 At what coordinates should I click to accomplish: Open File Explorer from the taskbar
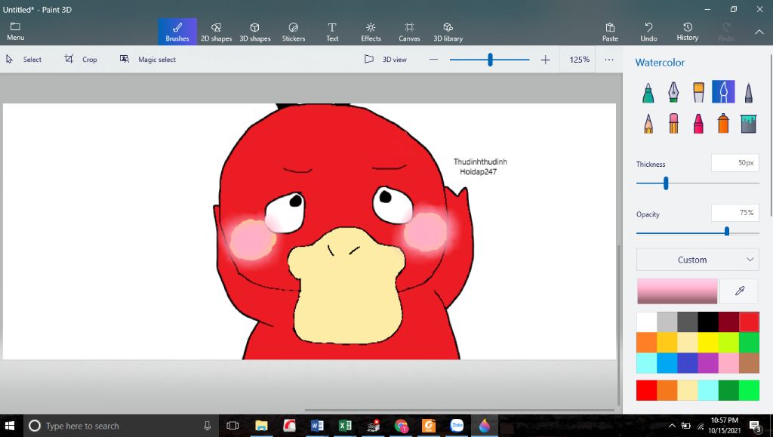[x=260, y=426]
